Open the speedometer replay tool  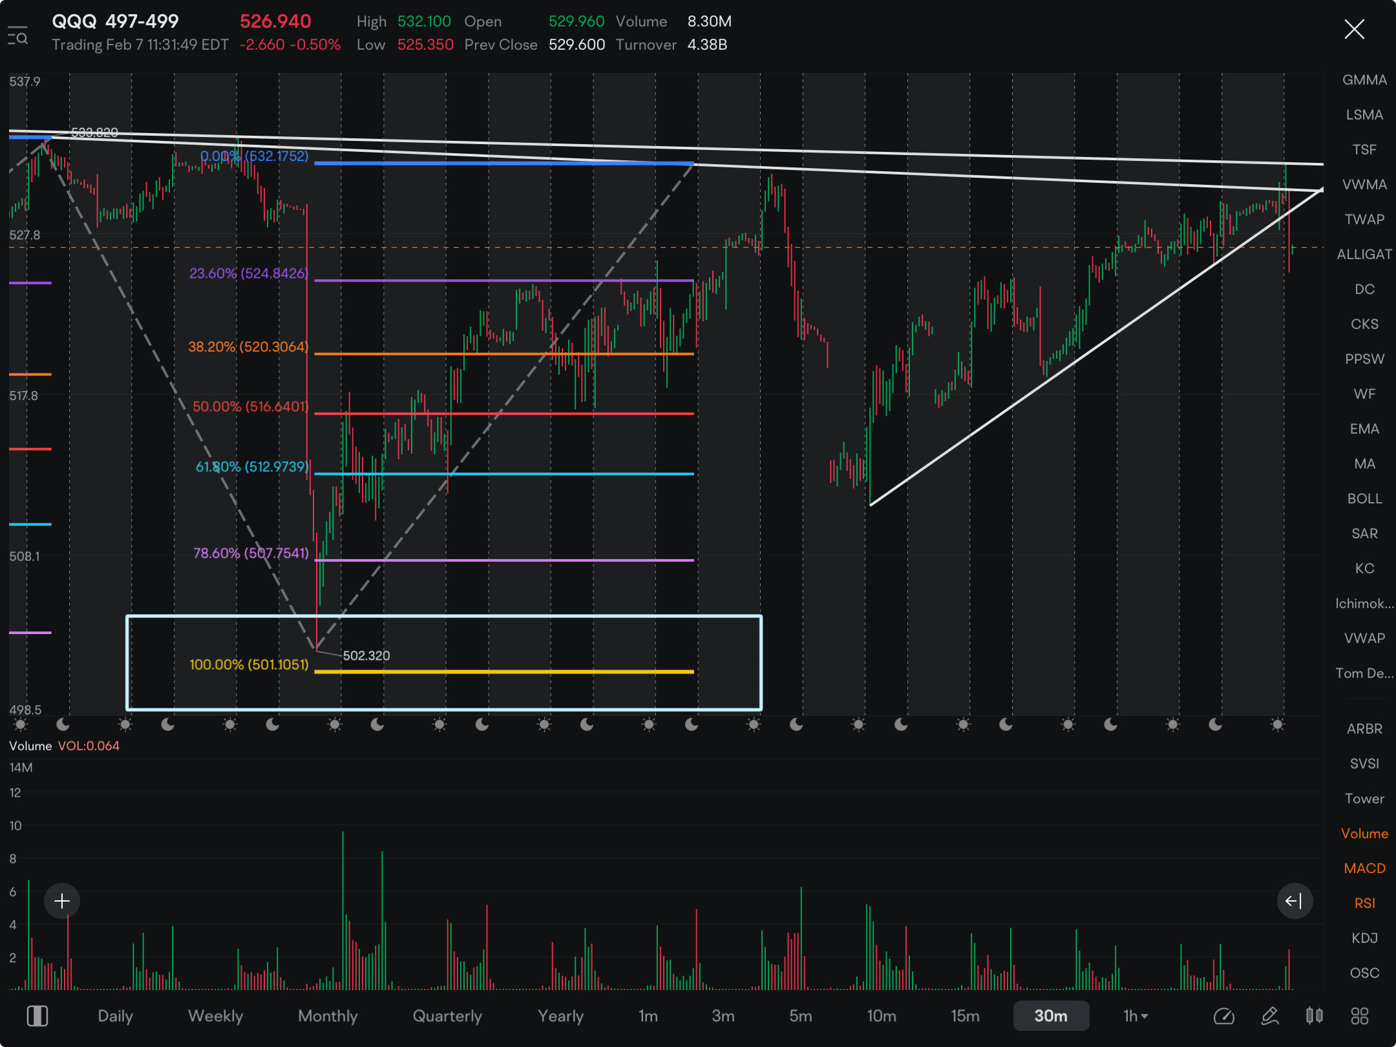tap(1224, 1016)
